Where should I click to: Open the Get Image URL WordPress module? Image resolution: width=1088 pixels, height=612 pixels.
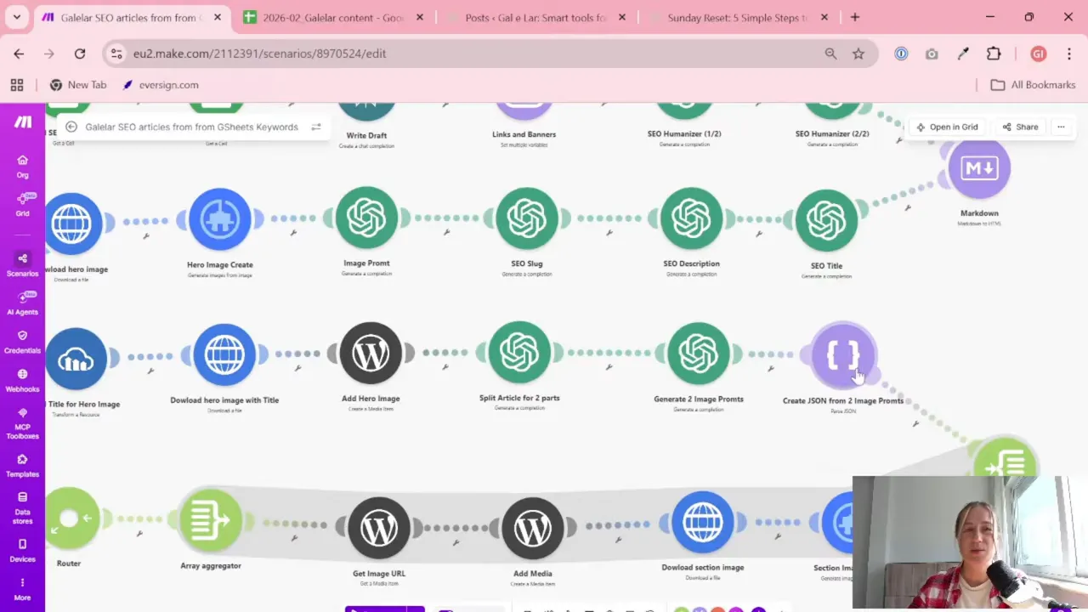point(379,528)
